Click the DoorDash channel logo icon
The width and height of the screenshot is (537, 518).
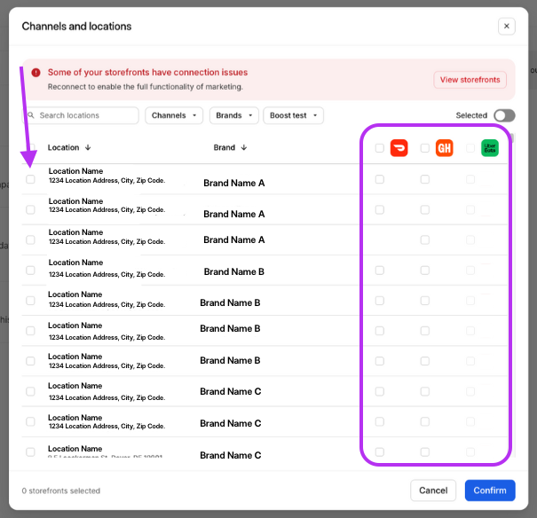399,148
